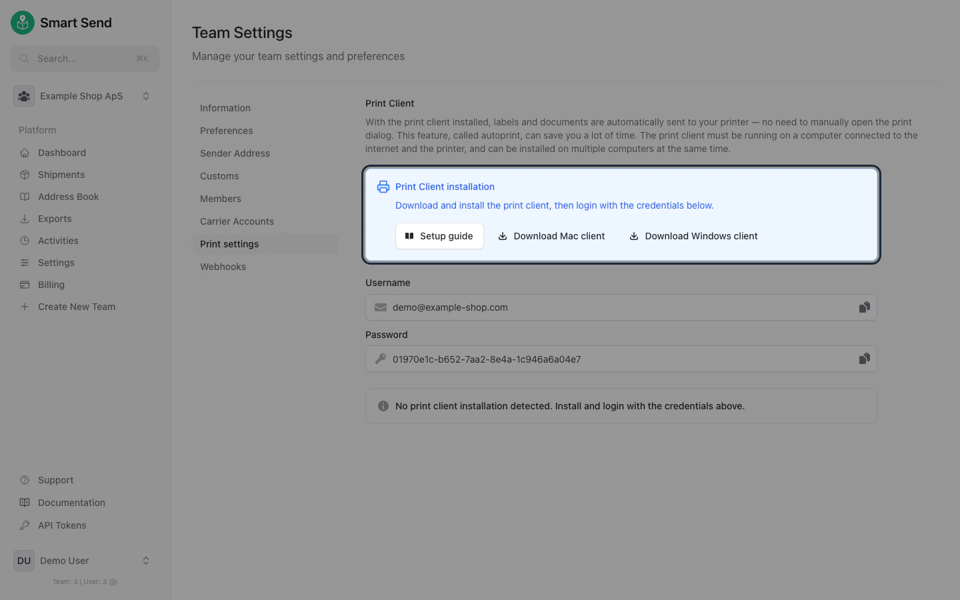Select the Customs settings section
This screenshot has height=600, width=960.
coord(219,175)
